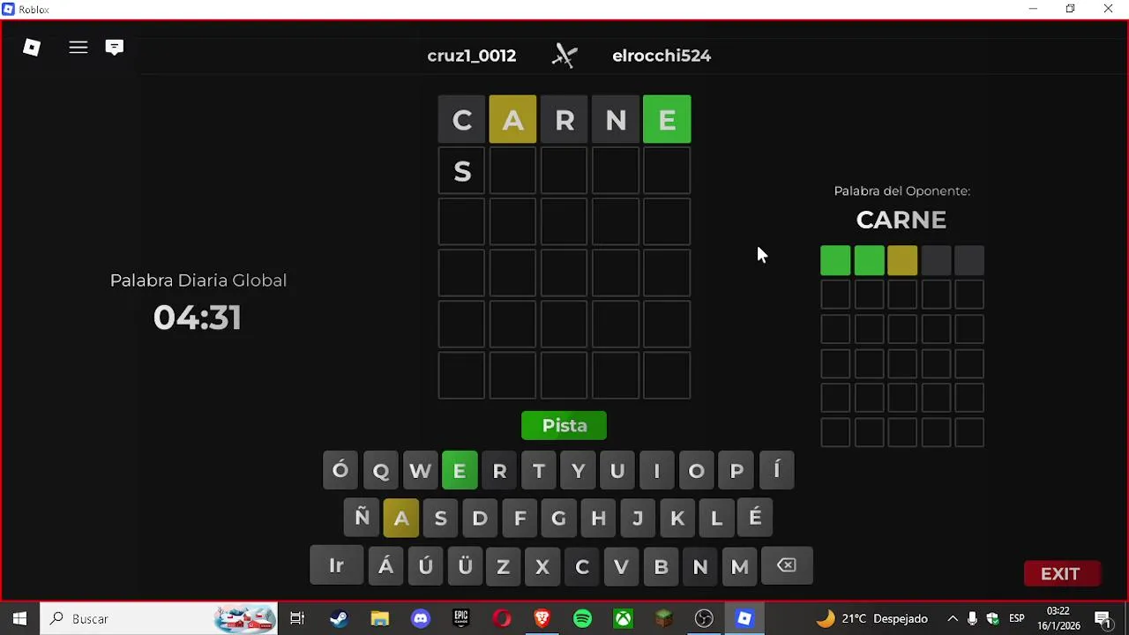The height and width of the screenshot is (635, 1129).
Task: Tap the yellow A key
Action: (401, 519)
